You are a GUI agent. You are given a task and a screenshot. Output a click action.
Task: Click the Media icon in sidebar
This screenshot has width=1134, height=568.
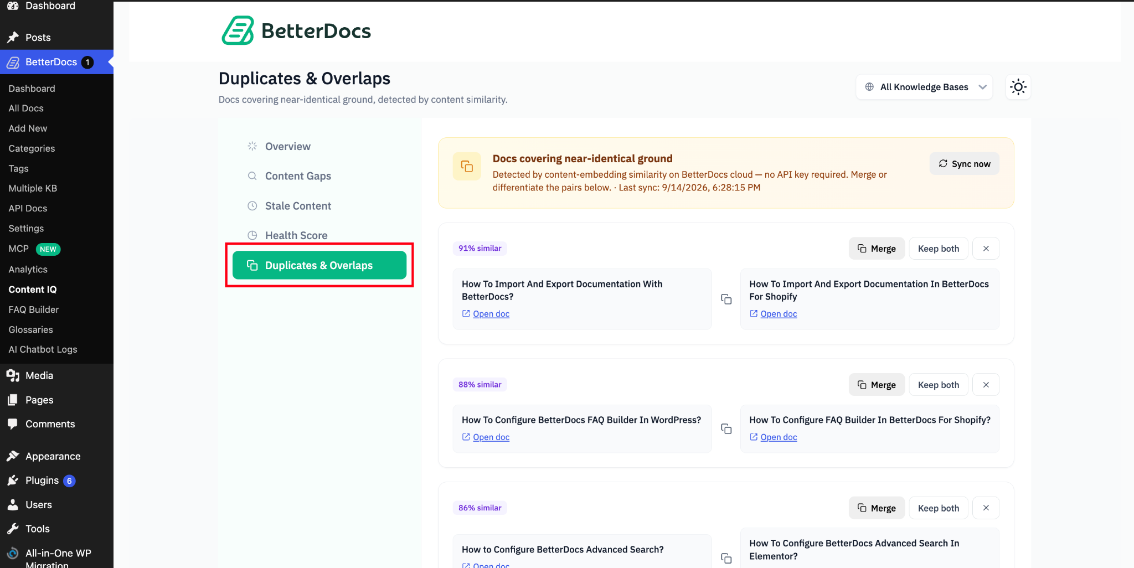[x=13, y=375]
